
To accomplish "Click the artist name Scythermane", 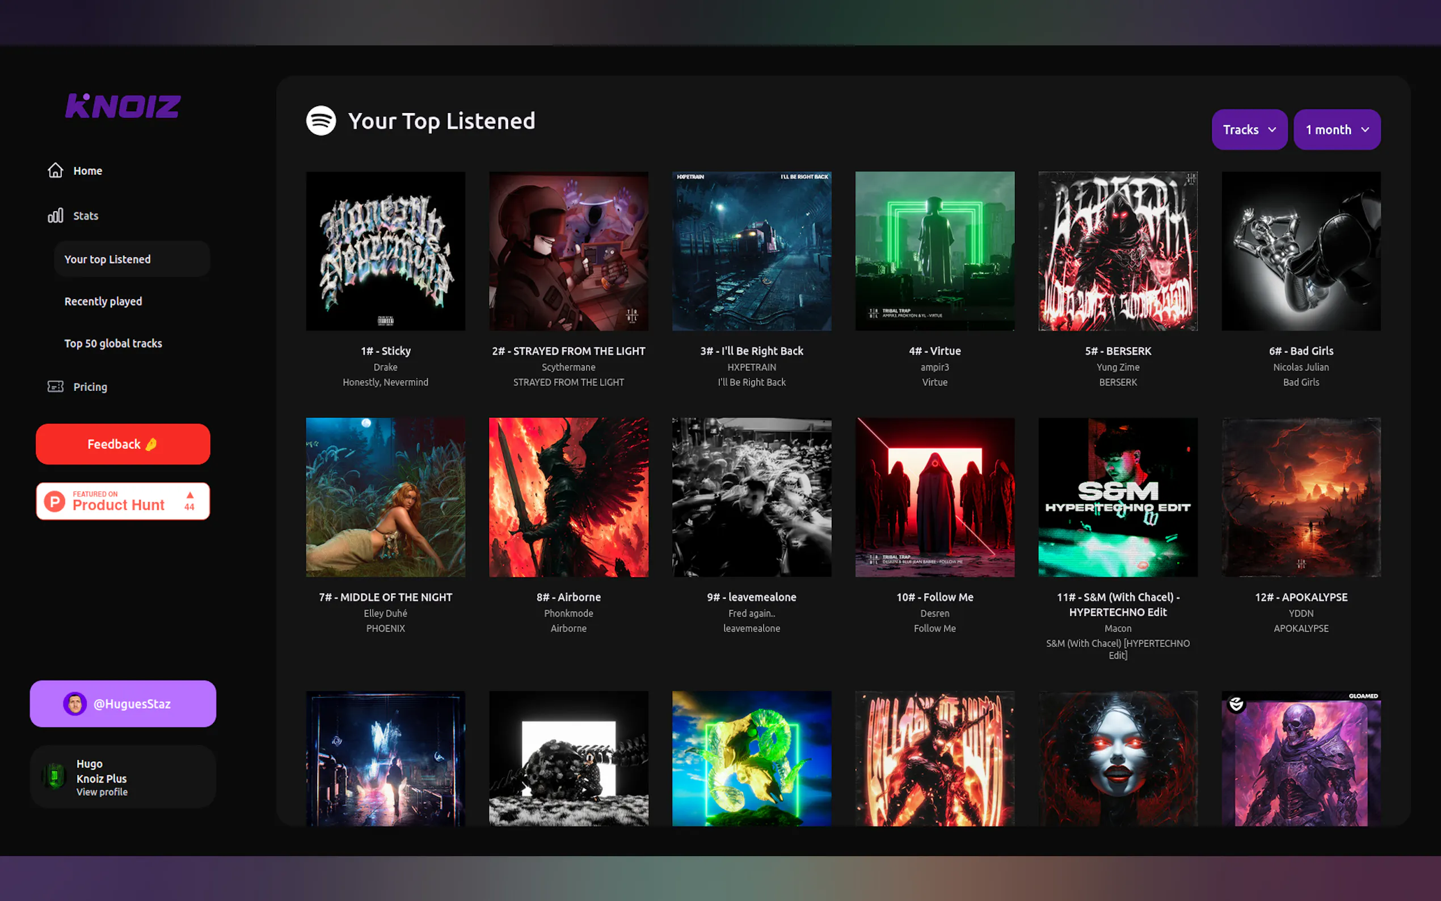I will pyautogui.click(x=568, y=367).
